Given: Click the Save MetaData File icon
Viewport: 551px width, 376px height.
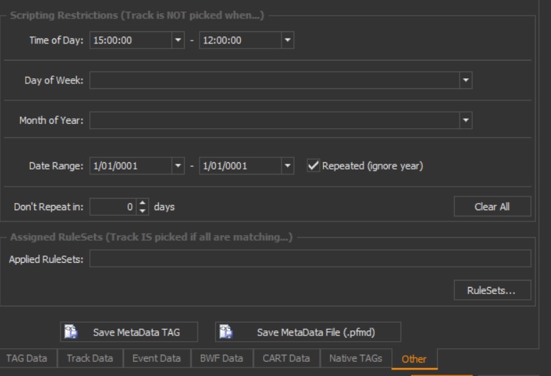Looking at the screenshot, I should (x=226, y=332).
